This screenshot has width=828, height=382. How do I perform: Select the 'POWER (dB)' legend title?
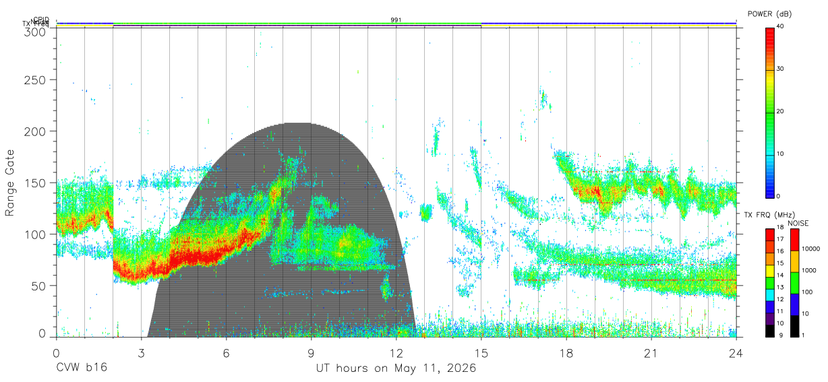(x=770, y=14)
